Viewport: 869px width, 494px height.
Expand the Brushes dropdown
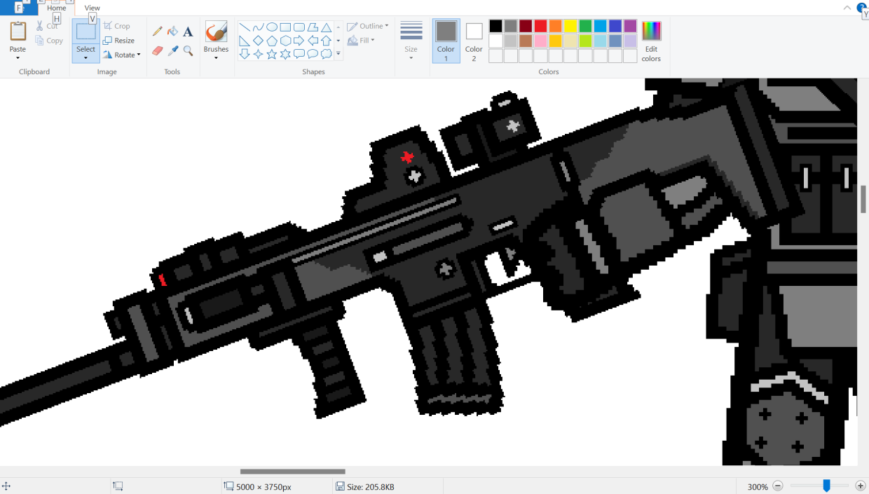(216, 57)
